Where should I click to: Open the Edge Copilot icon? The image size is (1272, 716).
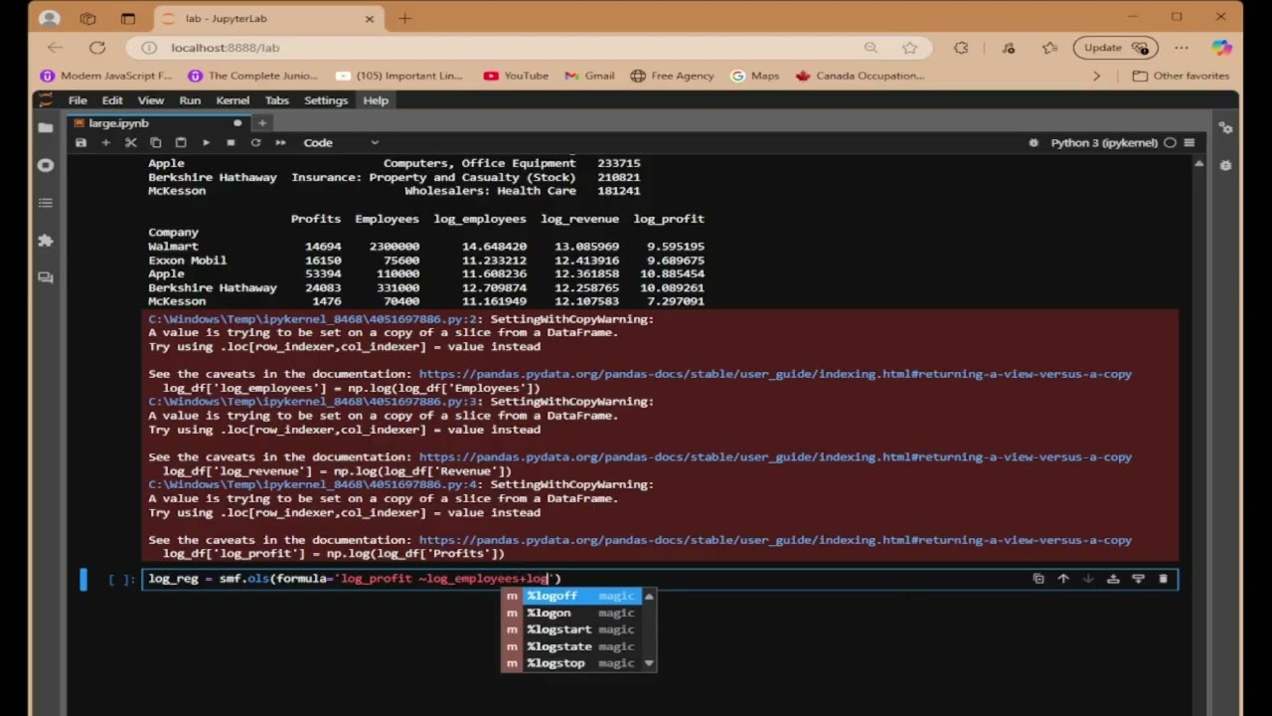pos(1221,48)
